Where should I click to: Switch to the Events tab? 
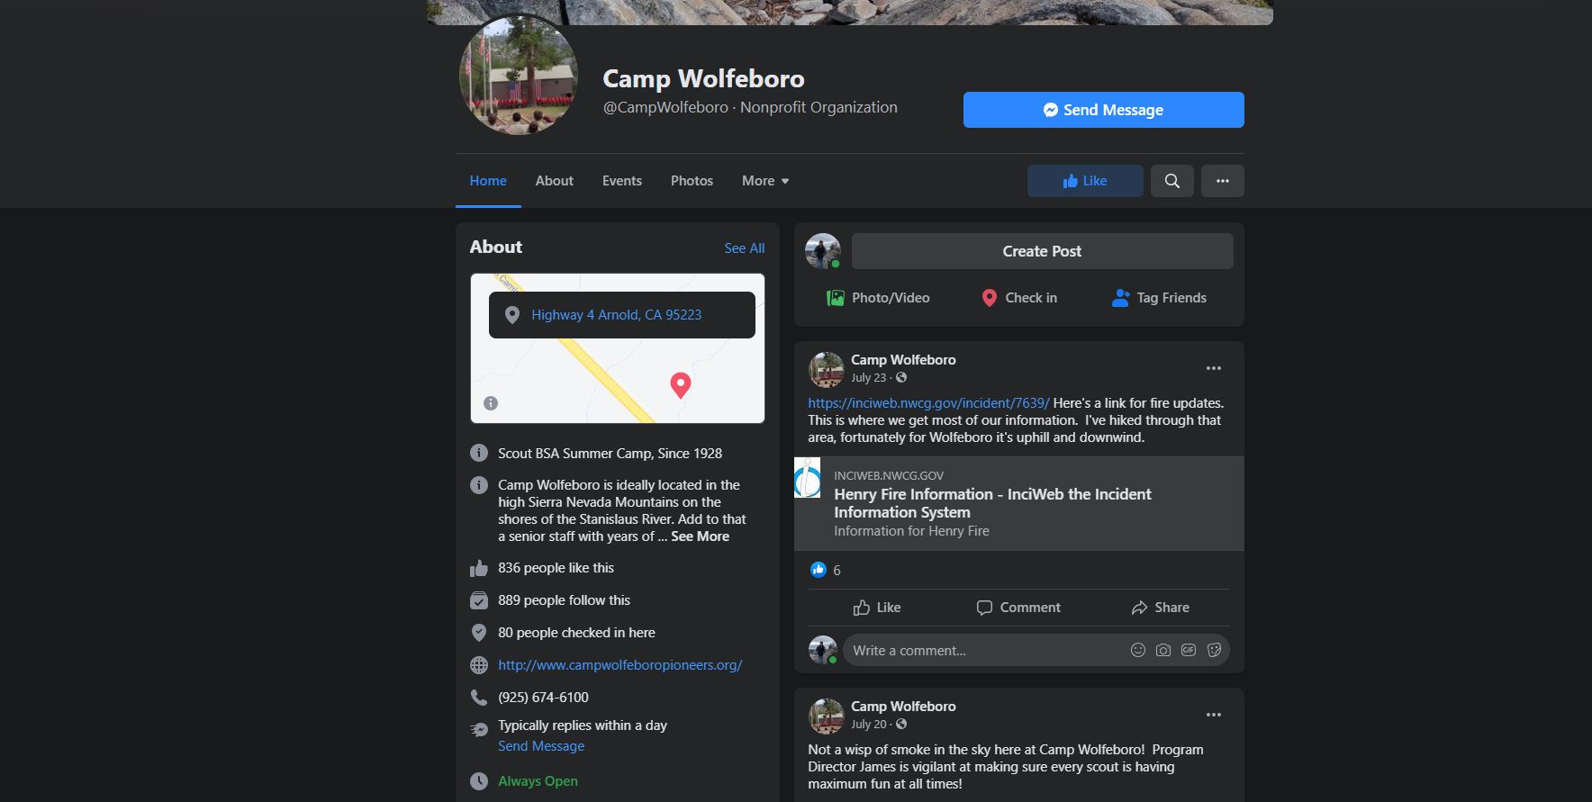point(622,181)
